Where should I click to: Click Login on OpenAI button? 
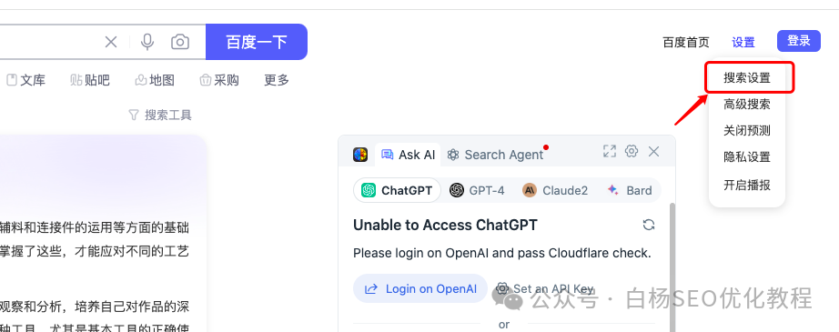[x=420, y=288]
